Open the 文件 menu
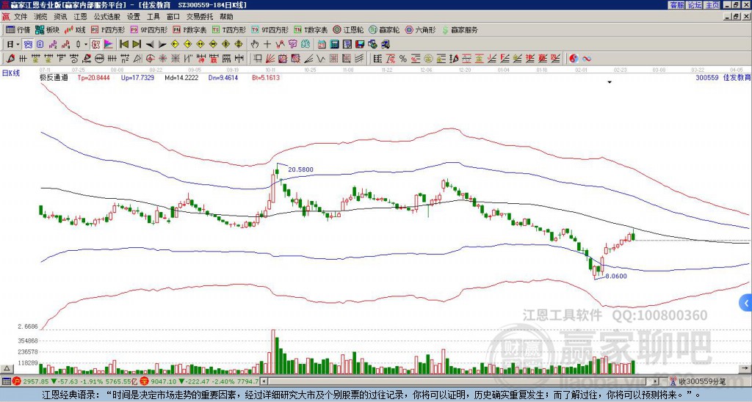Image resolution: width=752 pixels, height=402 pixels. pos(21,17)
